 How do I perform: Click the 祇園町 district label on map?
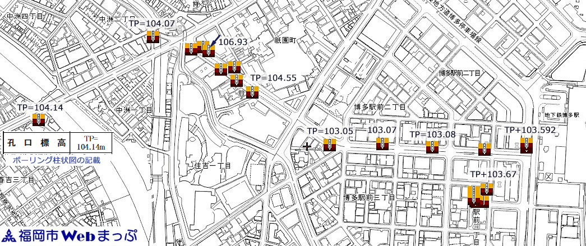(x=269, y=40)
